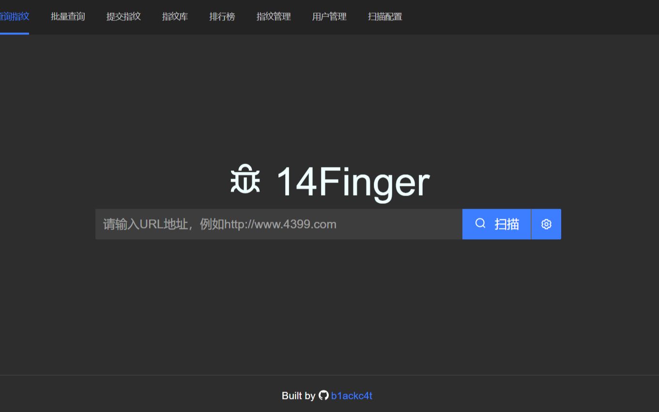Viewport: 659px width, 412px height.
Task: Open the 查询指纹 tab
Action: coord(14,16)
